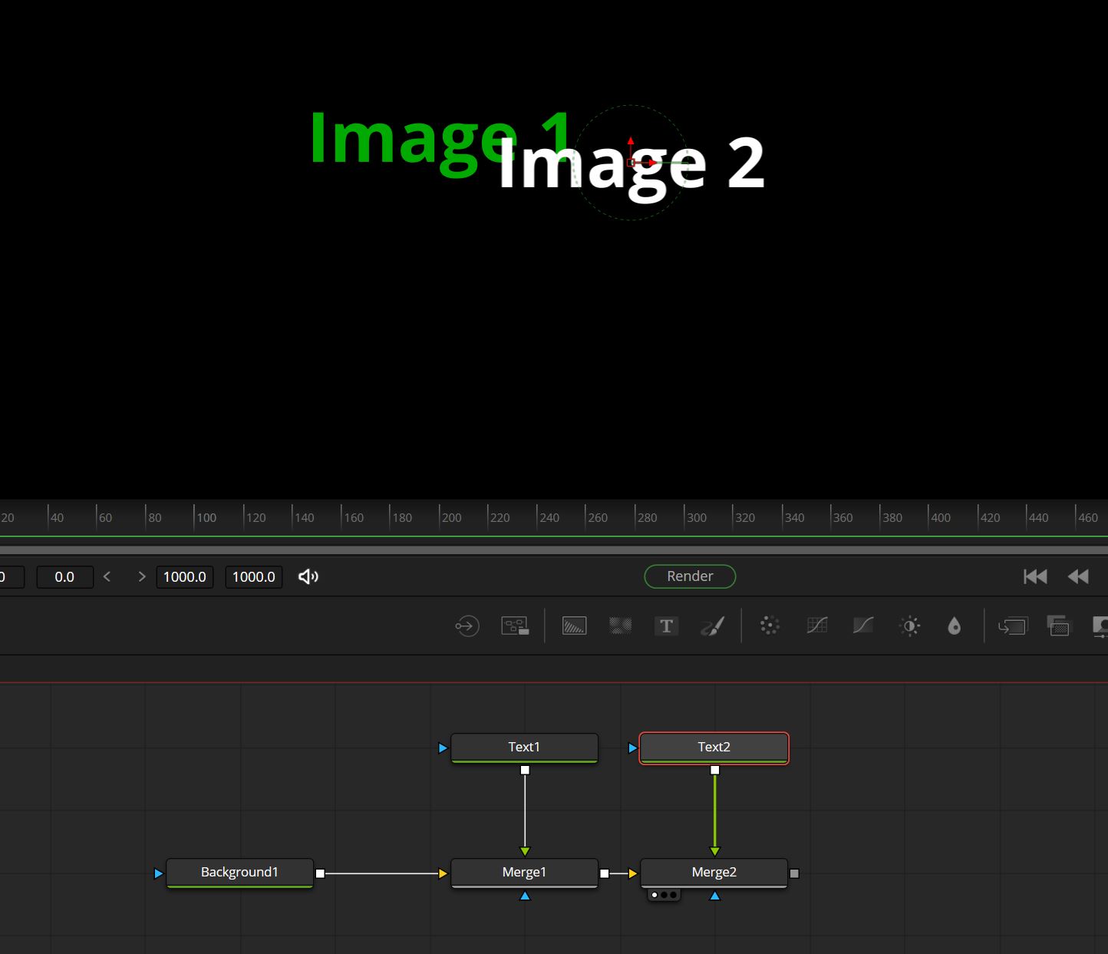The width and height of the screenshot is (1108, 954).
Task: Step forward one frame with the right arrow
Action: 141,576
